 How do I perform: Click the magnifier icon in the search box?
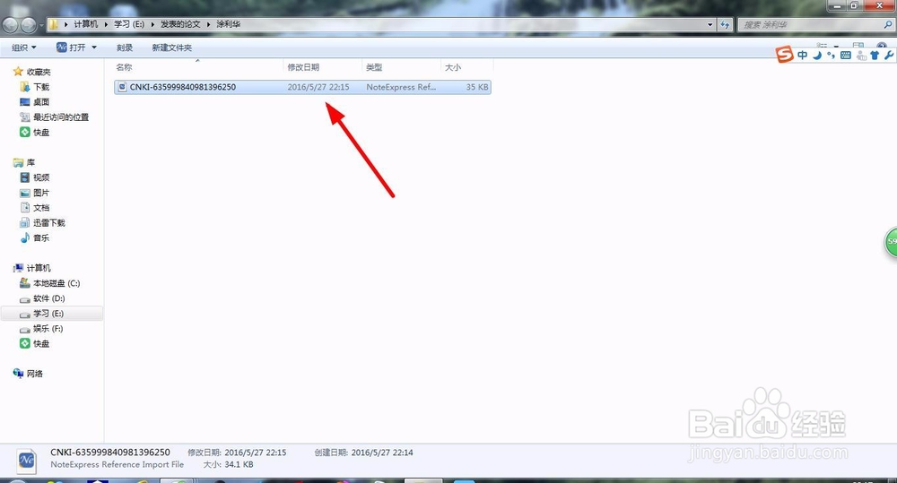pyautogui.click(x=888, y=24)
